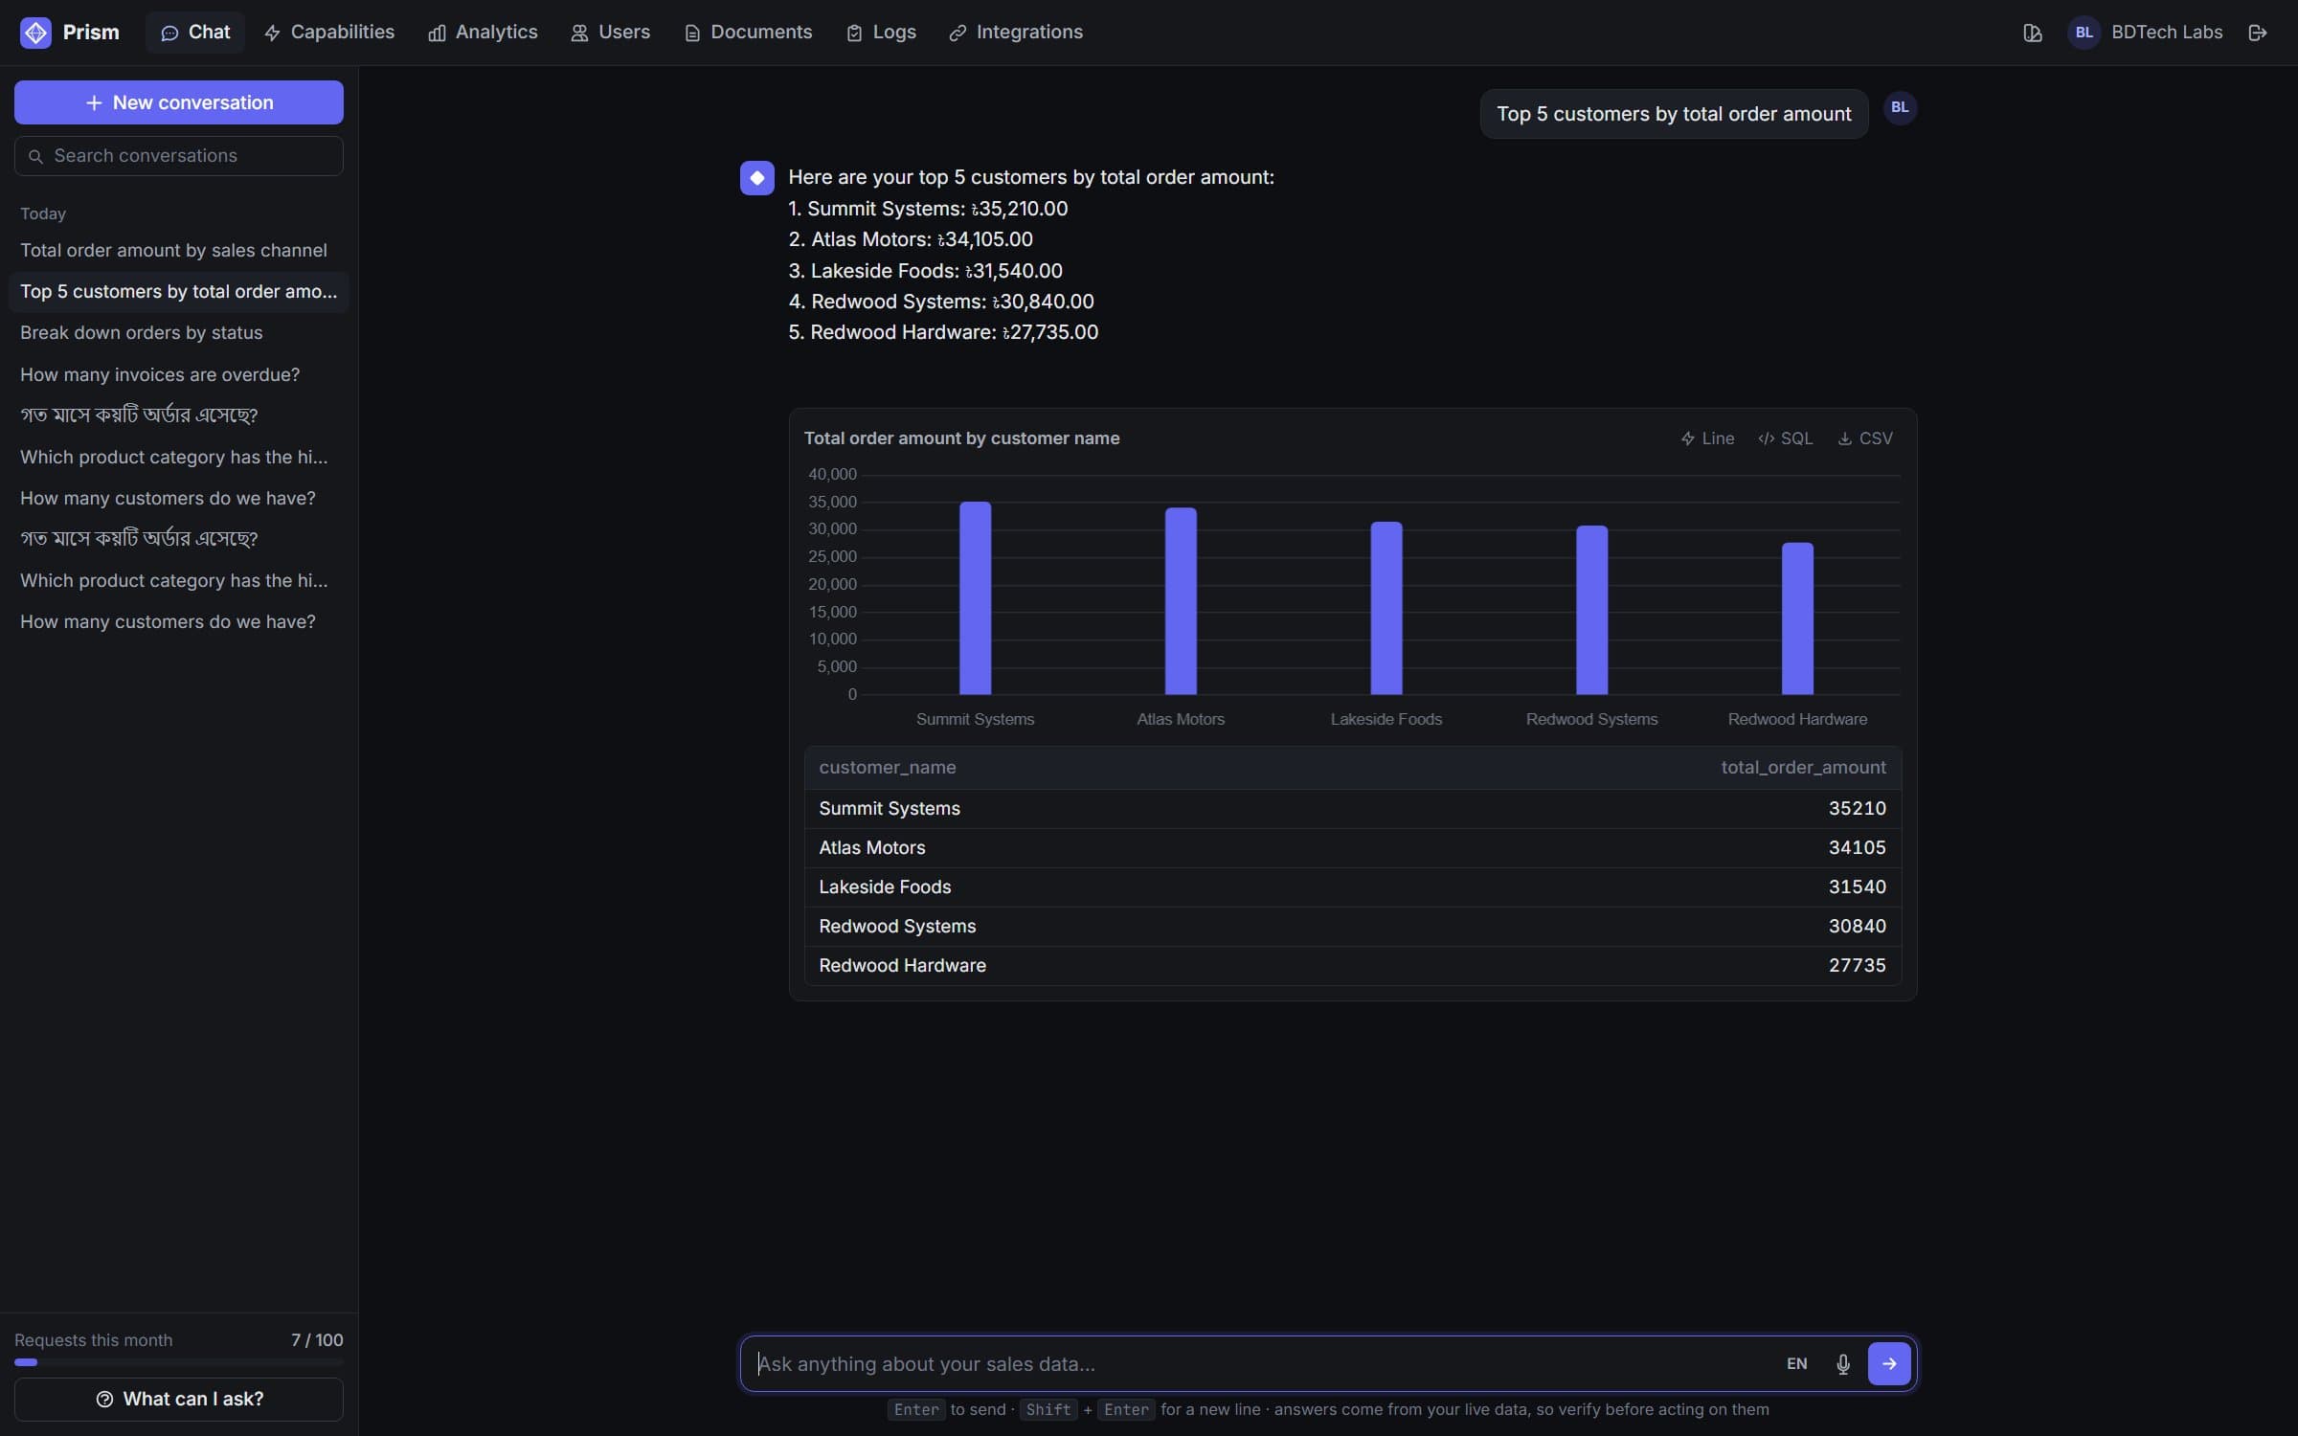Click the total_order_amount column header
Viewport: 2298px width, 1436px height.
coord(1803,768)
